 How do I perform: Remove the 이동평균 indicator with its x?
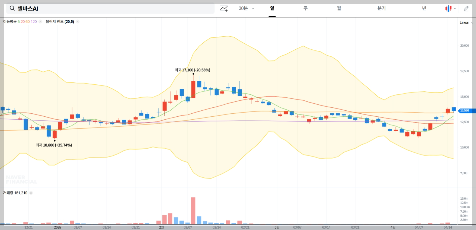tap(40, 22)
